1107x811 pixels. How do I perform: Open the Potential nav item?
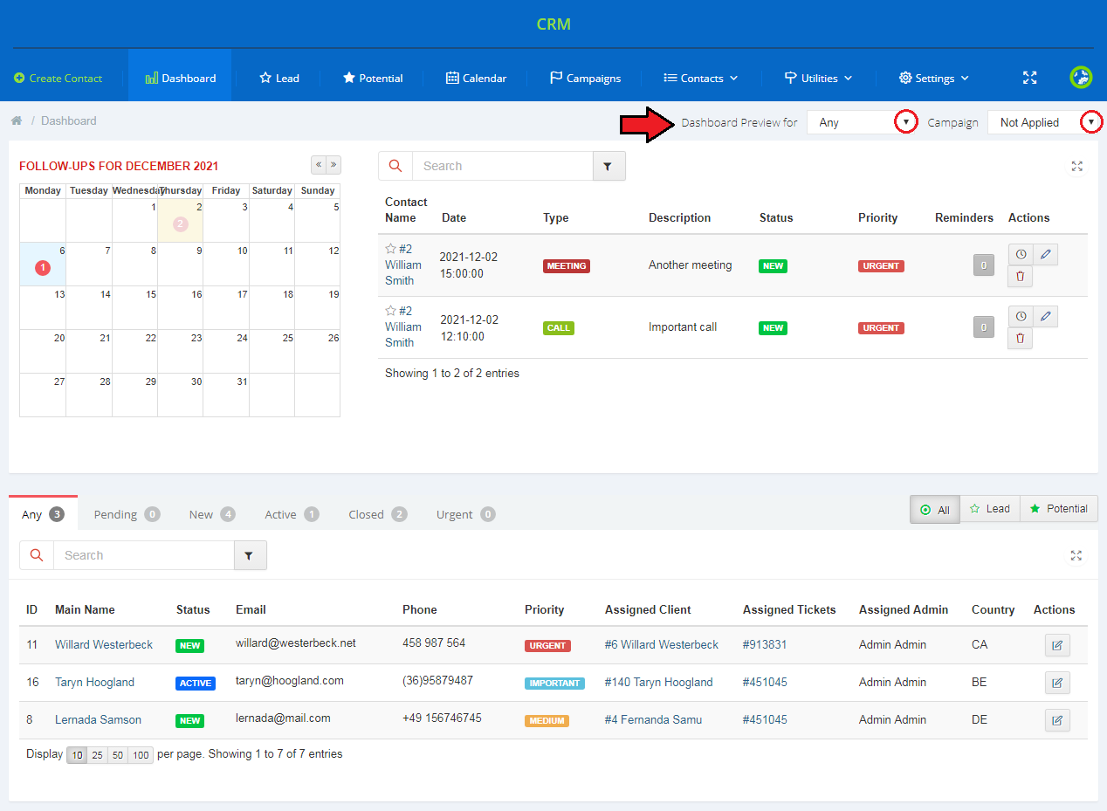(x=373, y=78)
